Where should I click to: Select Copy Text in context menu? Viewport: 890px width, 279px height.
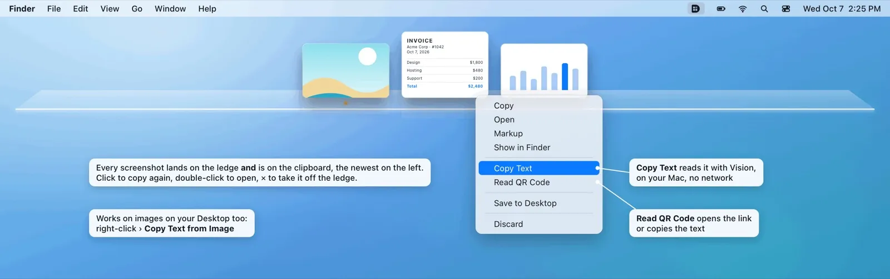coord(539,168)
